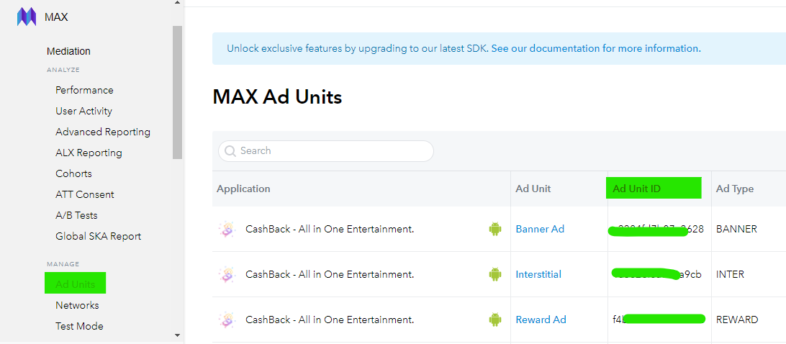Click the MANAGE section label
Screen dimensions: 786x344
[x=63, y=264]
